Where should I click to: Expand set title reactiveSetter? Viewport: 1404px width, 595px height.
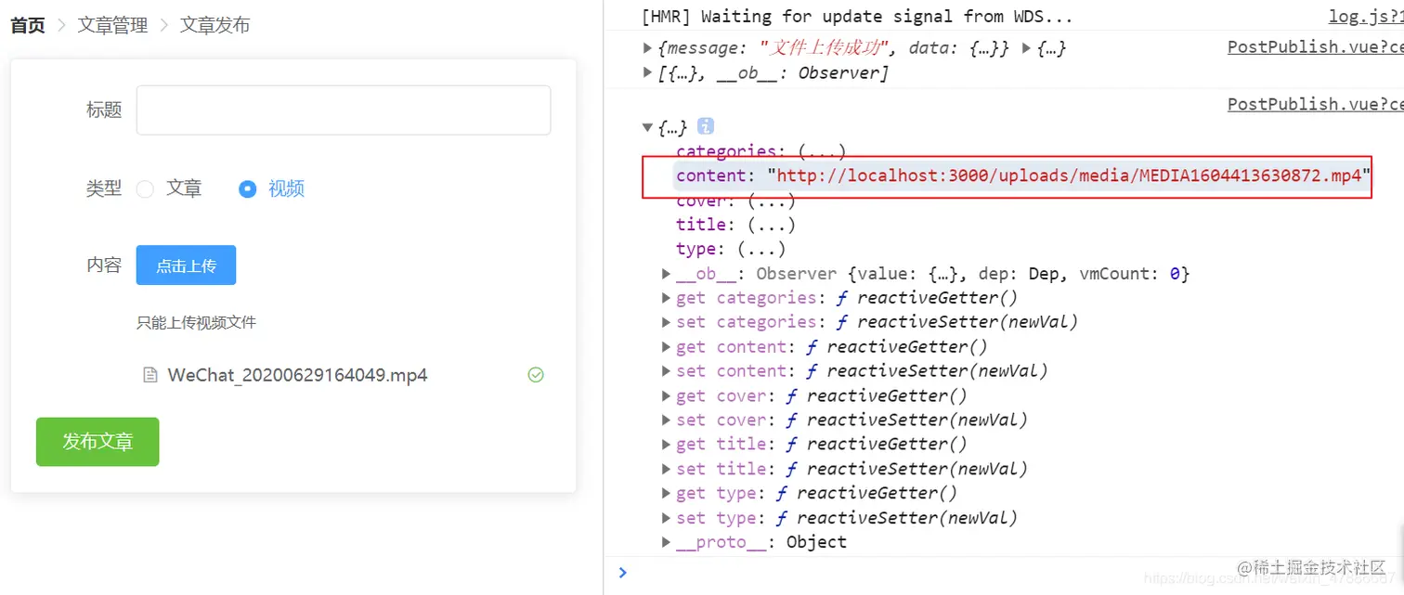(667, 470)
